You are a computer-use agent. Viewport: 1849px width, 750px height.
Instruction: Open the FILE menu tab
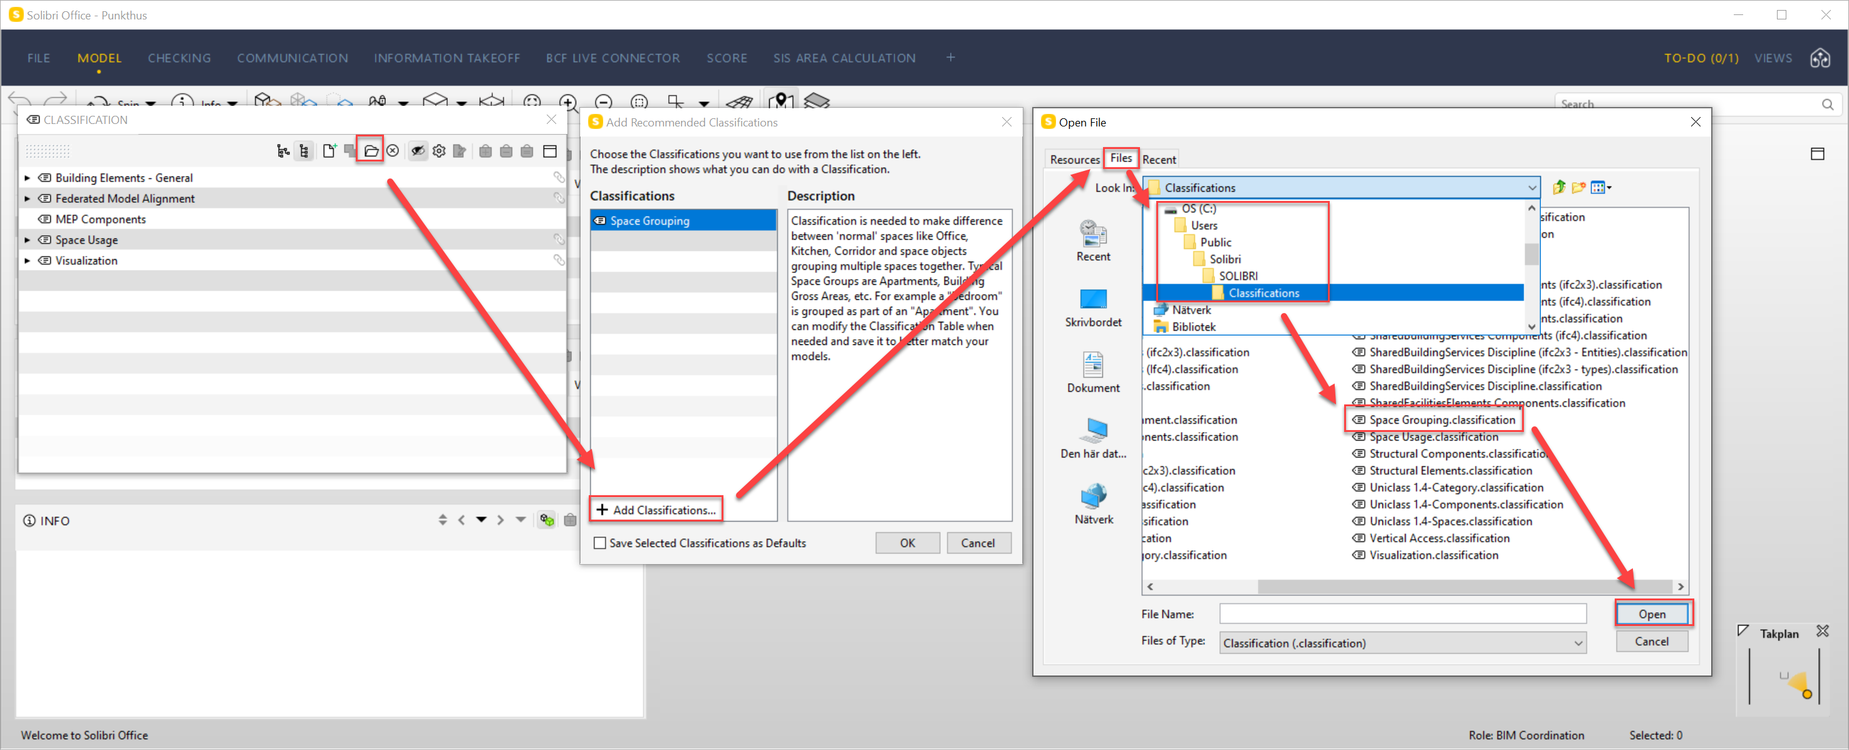click(39, 58)
